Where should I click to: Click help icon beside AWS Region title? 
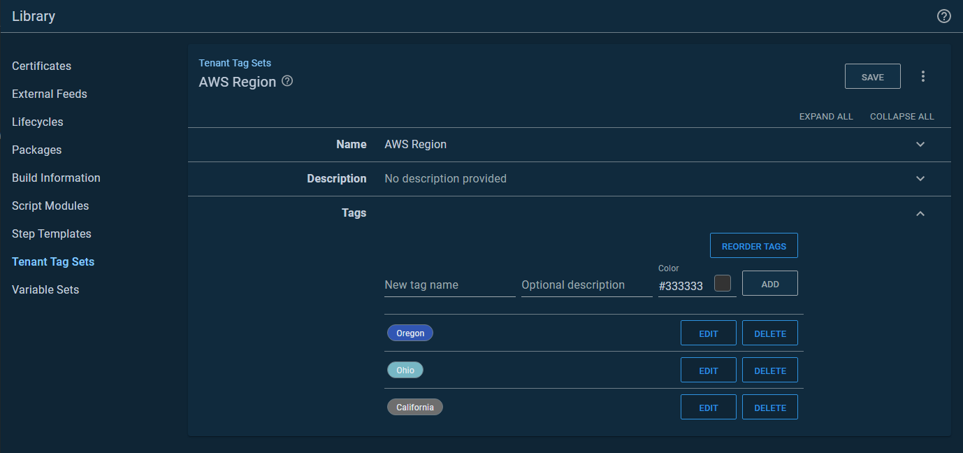pos(287,81)
